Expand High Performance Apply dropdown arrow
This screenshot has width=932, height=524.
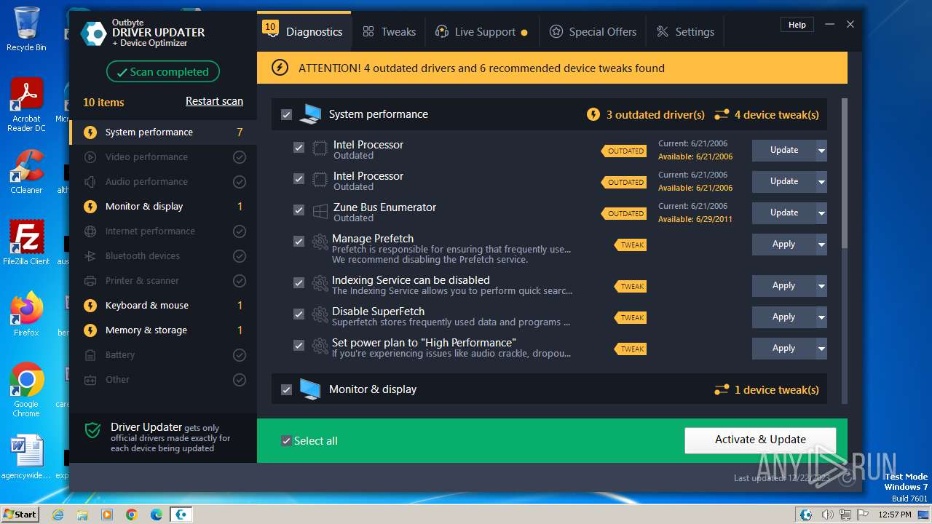(821, 349)
